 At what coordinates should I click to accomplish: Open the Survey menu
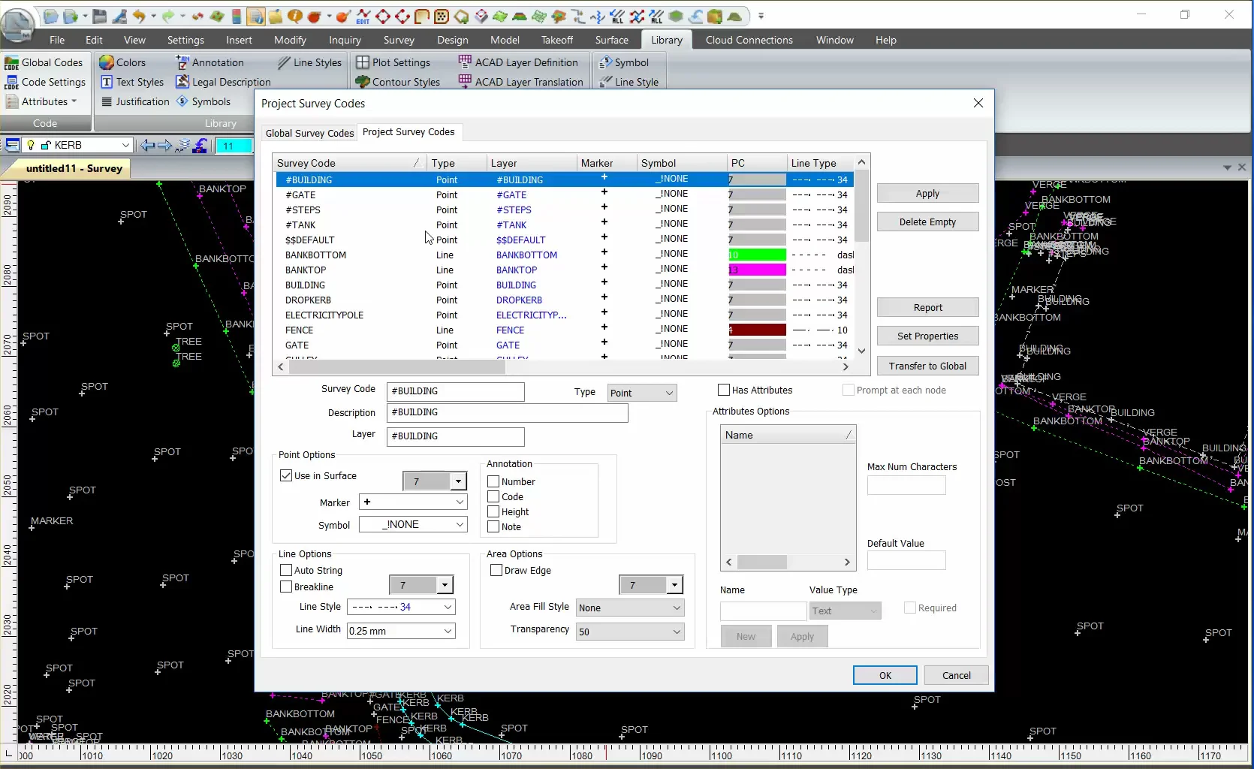[399, 40]
